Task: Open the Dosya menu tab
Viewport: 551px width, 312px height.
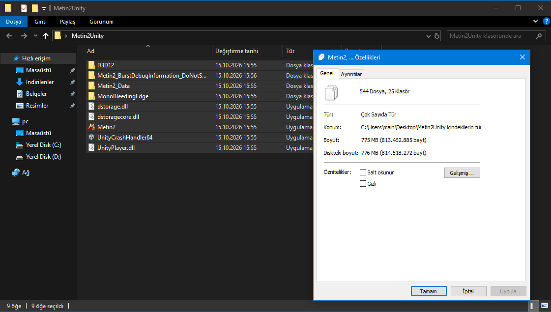Action: point(13,22)
